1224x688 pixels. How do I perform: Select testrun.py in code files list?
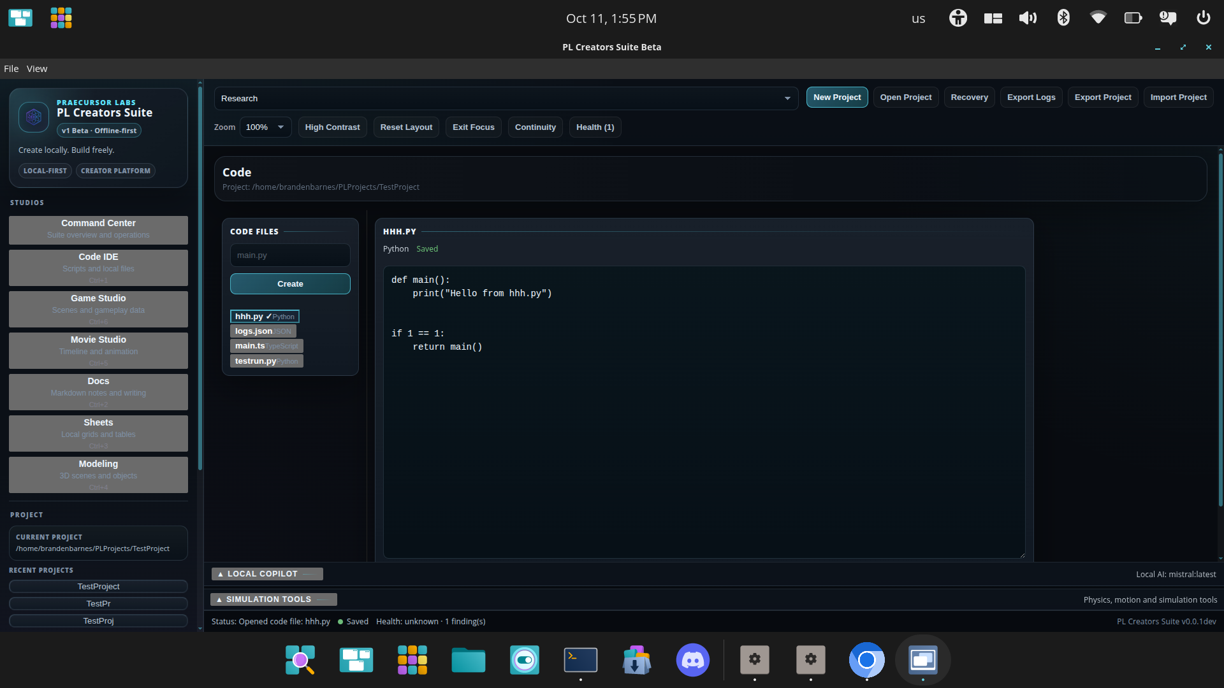point(266,361)
